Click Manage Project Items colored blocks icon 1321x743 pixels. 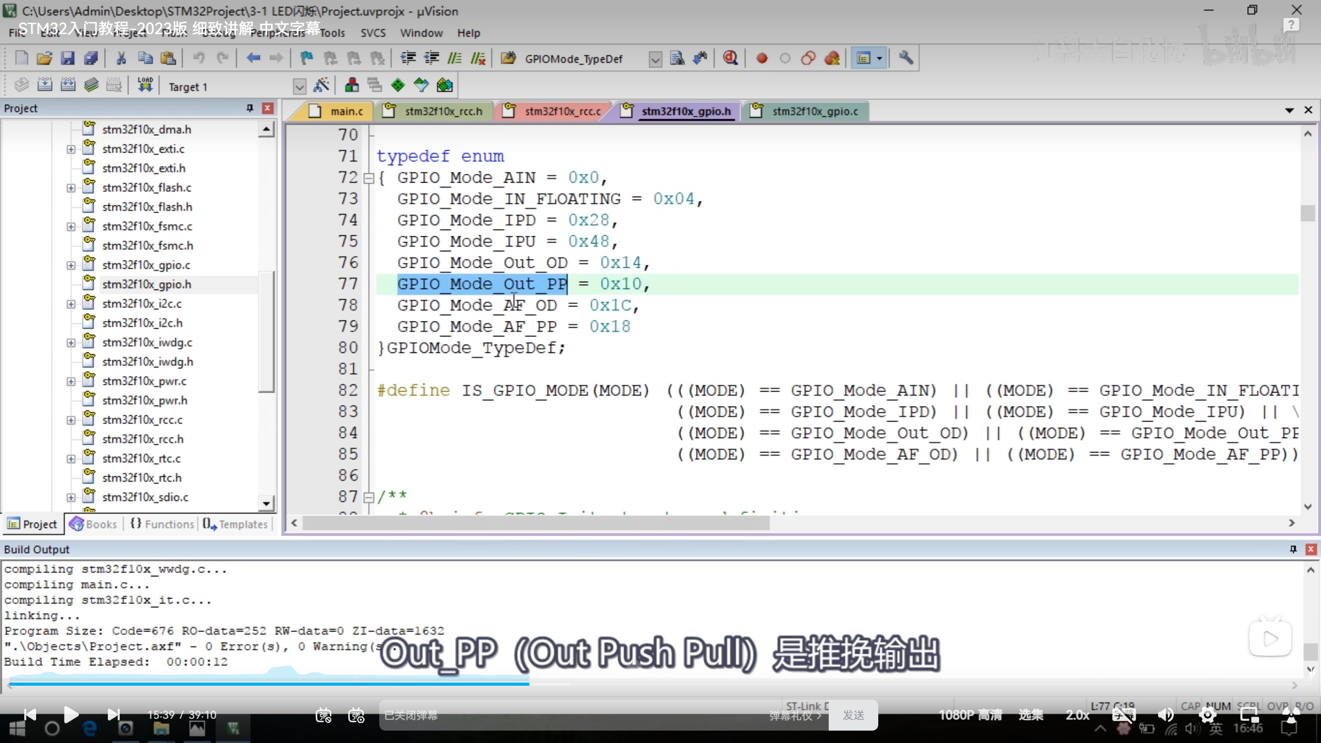[351, 86]
